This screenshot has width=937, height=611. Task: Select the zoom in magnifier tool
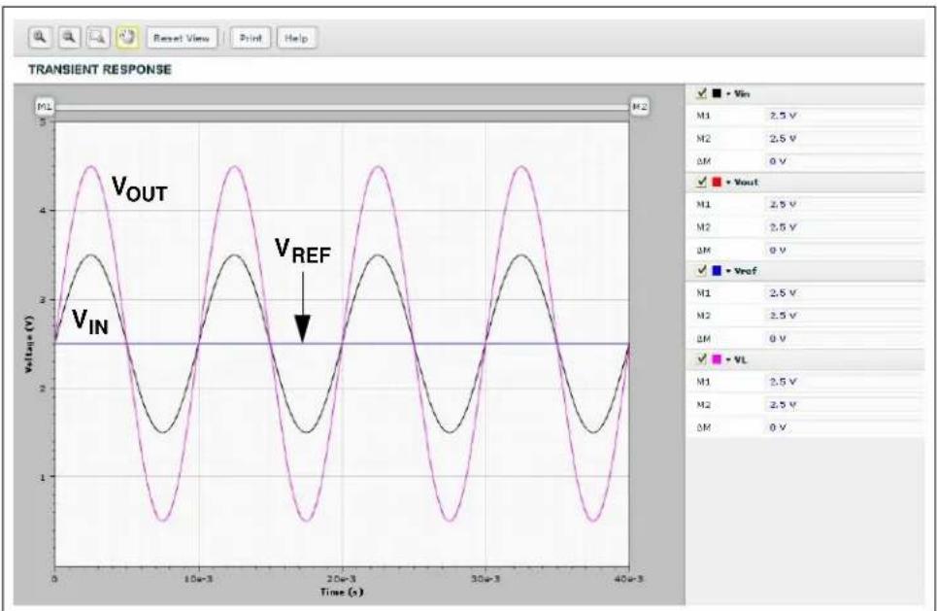point(40,38)
